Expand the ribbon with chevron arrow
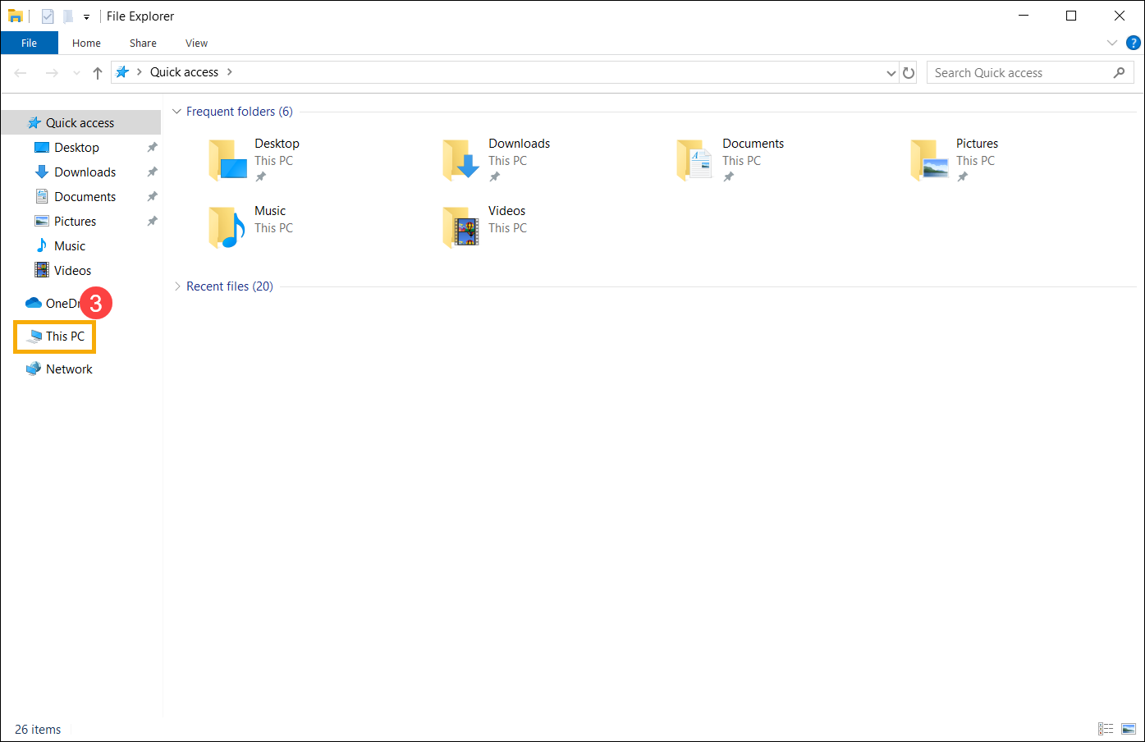 coord(1112,43)
